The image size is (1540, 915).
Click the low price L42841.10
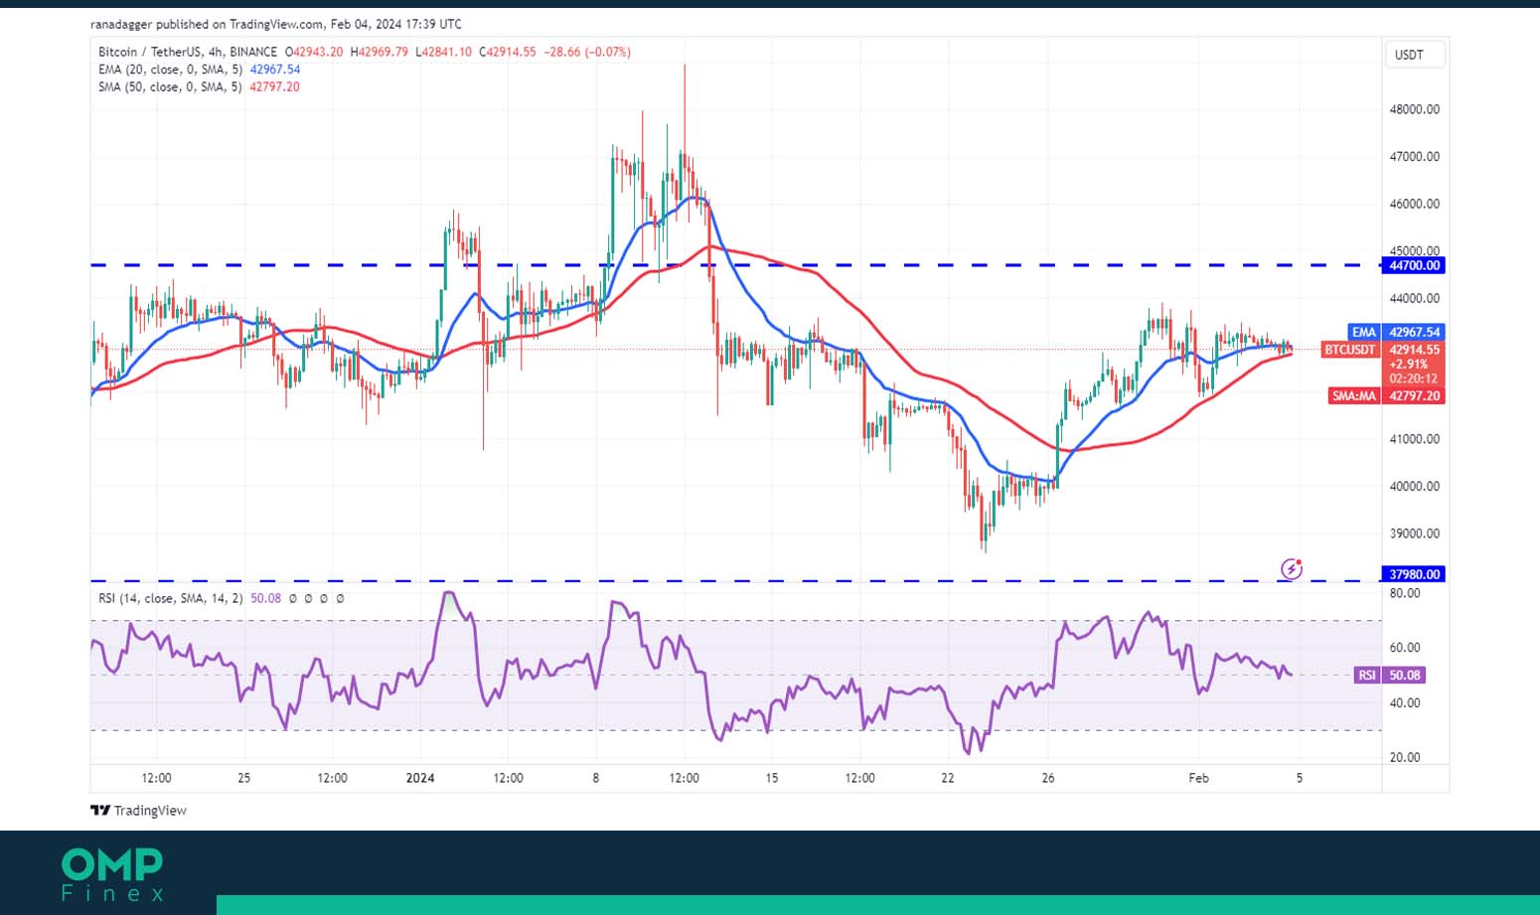443,52
